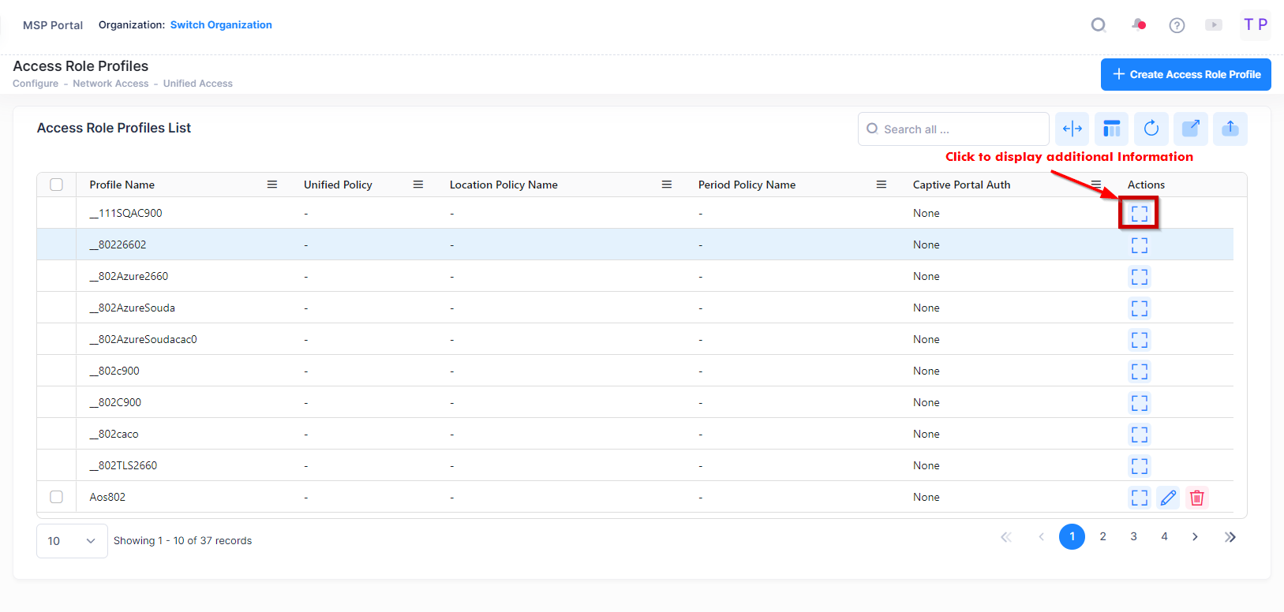Open the column chooser table icon
1284x612 pixels.
pyautogui.click(x=1111, y=129)
